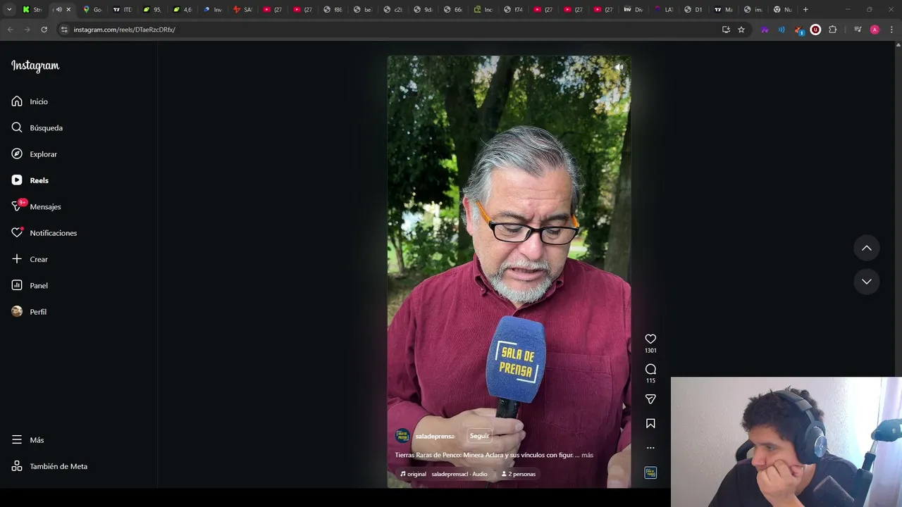902x507 pixels.
Task: Open the 'original' audio link
Action: 413,474
